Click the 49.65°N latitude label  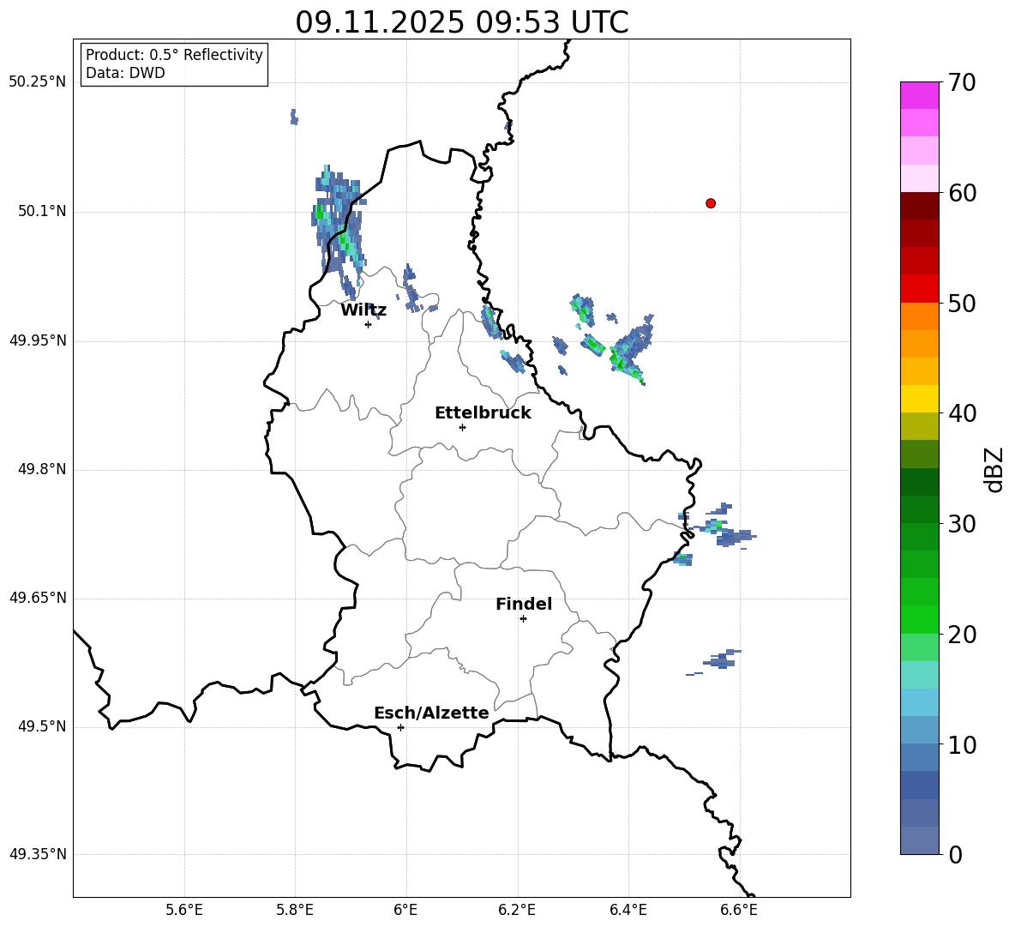[38, 598]
